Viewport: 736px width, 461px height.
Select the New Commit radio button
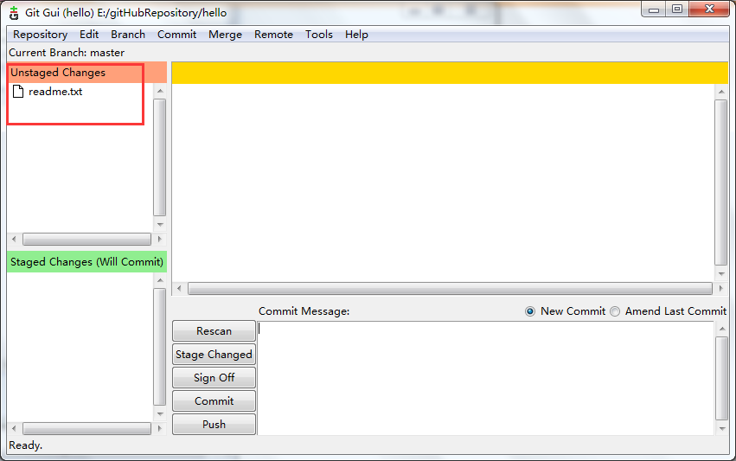tap(530, 311)
